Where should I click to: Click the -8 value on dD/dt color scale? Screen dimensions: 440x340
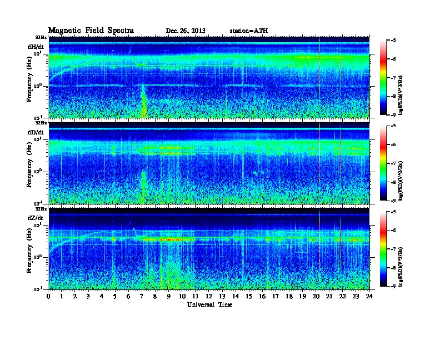(x=393, y=182)
